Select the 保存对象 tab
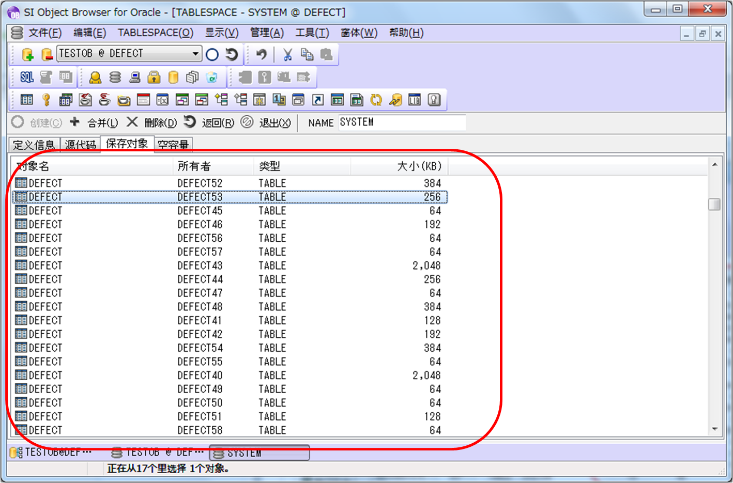The width and height of the screenshot is (733, 483). (x=127, y=144)
